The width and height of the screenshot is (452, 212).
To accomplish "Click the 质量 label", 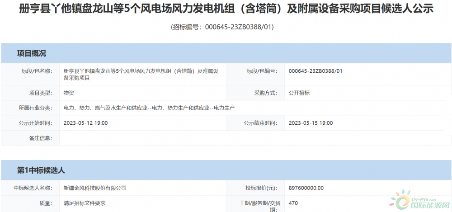I will (x=46, y=203).
